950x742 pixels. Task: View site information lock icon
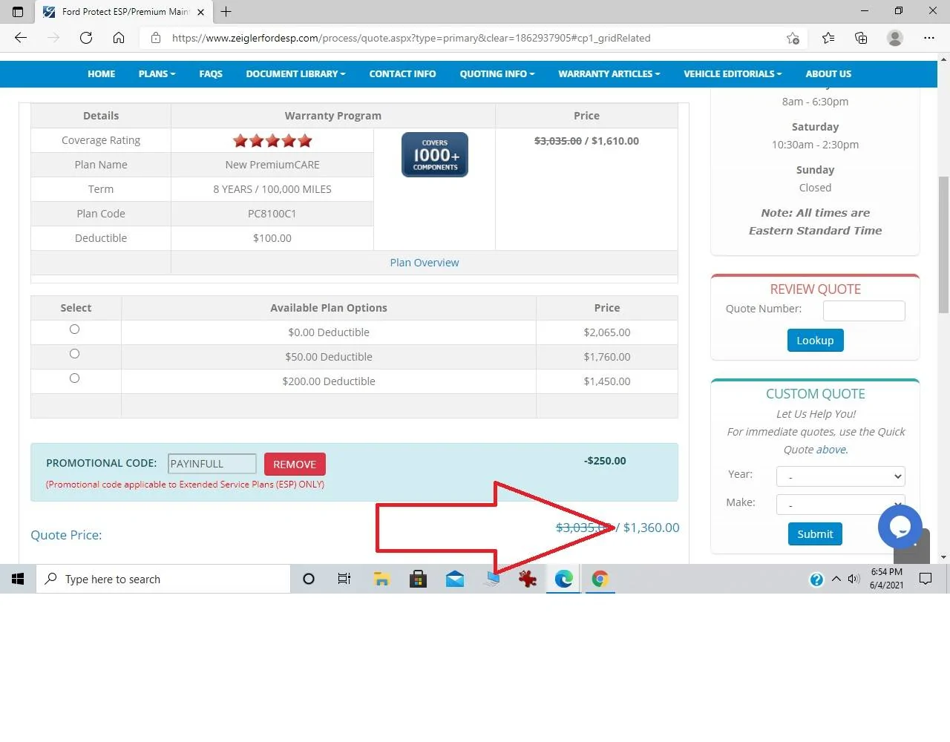coord(156,38)
